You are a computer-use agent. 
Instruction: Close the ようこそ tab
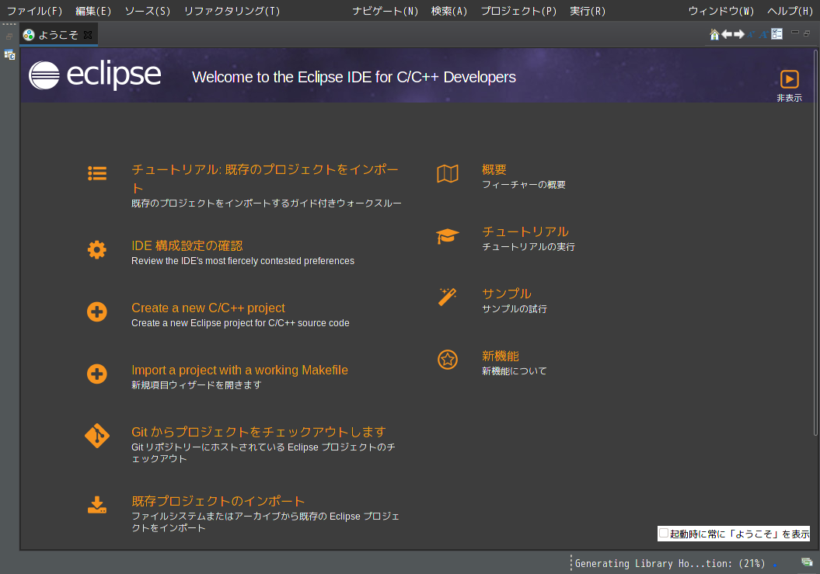(x=88, y=35)
